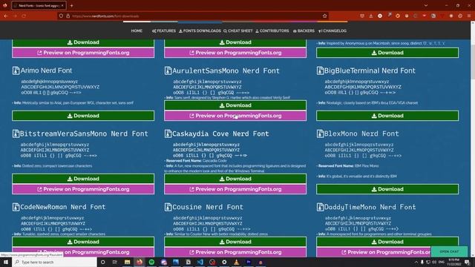Image resolution: width=475 pixels, height=267 pixels.
Task: Click the CodeNewRoman Nerd Font file icon
Action: 16,207
